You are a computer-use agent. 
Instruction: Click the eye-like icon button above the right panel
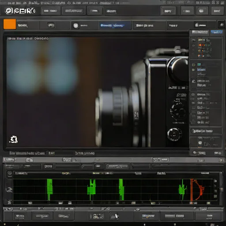coord(222,25)
